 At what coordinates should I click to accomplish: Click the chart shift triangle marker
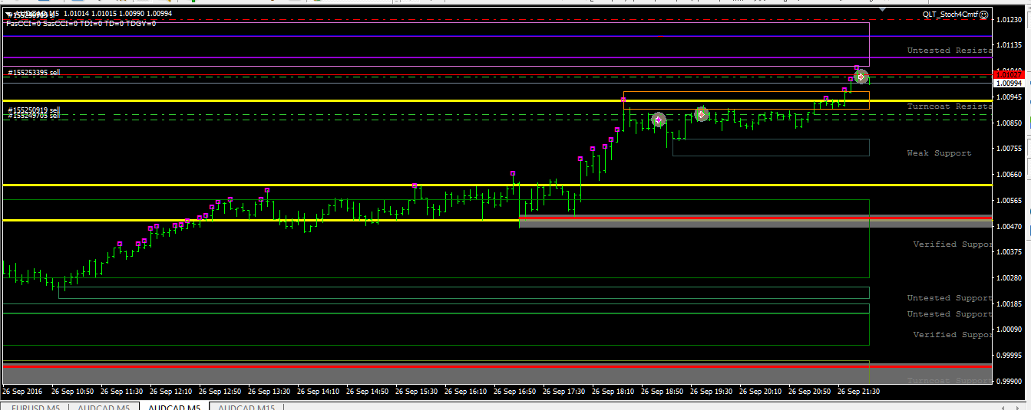pyautogui.click(x=883, y=10)
